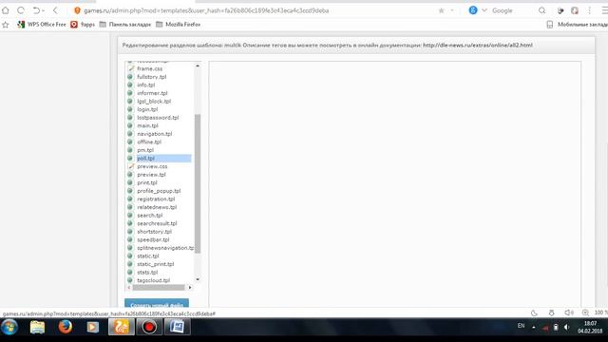608x342 pixels.
Task: Open info.tpl template file
Action: [x=145, y=85]
